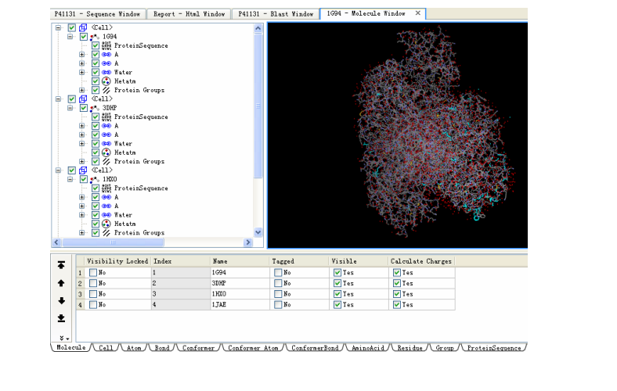Click Protein Groups icon under 1G94
Viewport: 617px width, 391px height.
106,90
